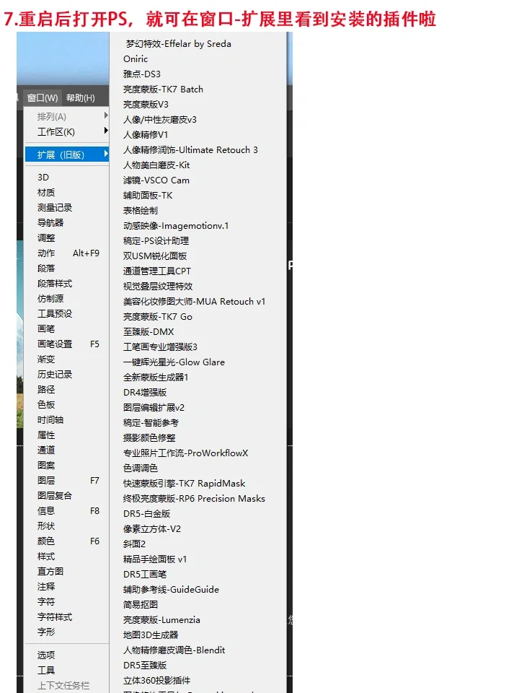
Task: Open the 图层 F7 panel entry
Action: click(67, 481)
